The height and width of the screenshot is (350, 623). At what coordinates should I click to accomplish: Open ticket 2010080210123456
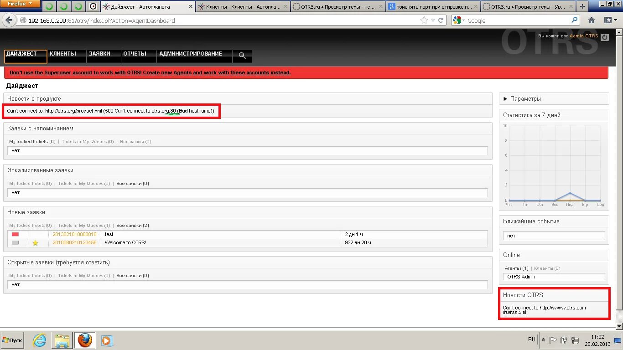pos(74,242)
